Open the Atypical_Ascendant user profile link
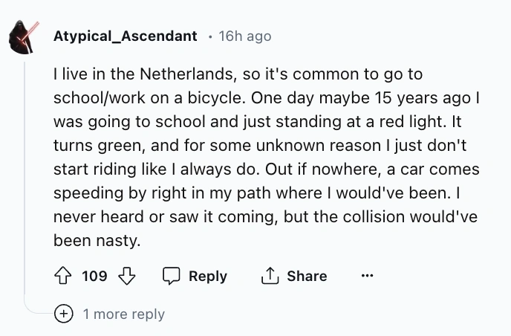The height and width of the screenshot is (336, 511). pos(125,36)
